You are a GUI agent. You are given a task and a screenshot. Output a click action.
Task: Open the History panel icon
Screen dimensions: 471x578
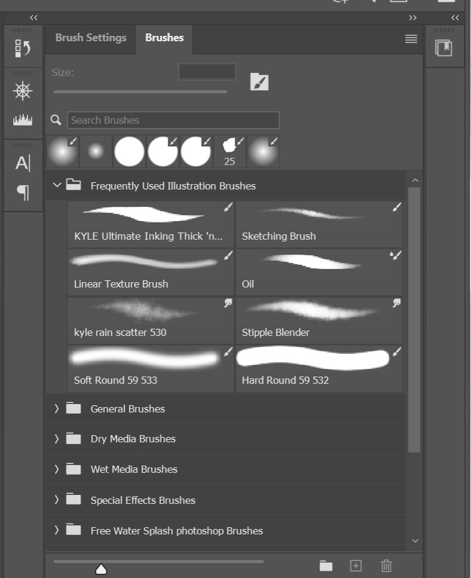click(23, 48)
